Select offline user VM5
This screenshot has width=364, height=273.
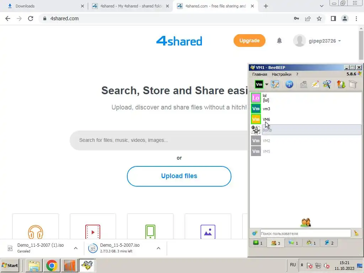[306, 151]
